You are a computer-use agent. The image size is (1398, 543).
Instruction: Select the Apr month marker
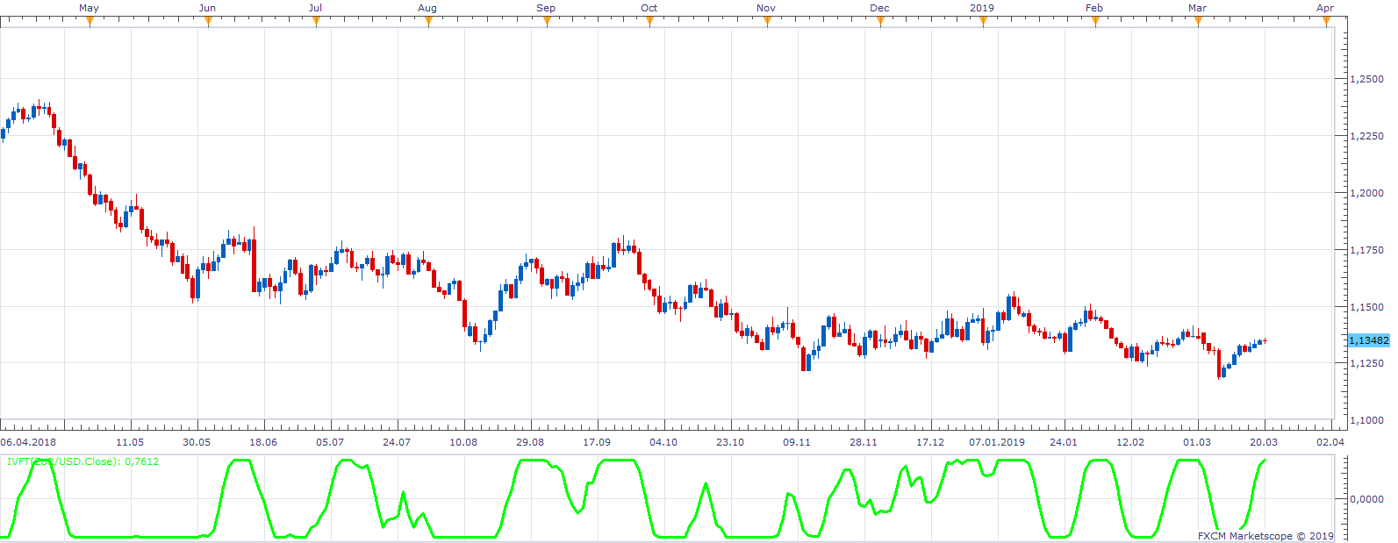coord(1326,22)
